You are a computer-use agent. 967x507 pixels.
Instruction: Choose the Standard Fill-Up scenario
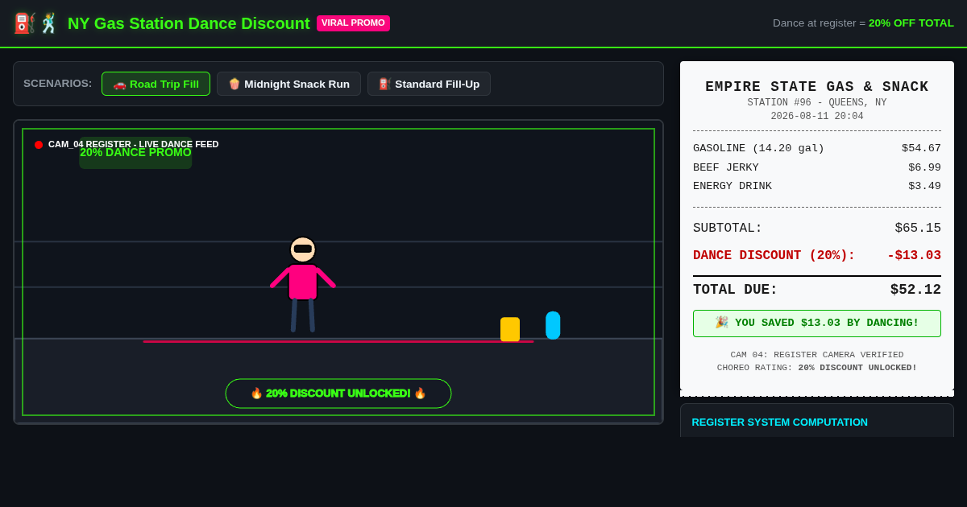pos(429,84)
